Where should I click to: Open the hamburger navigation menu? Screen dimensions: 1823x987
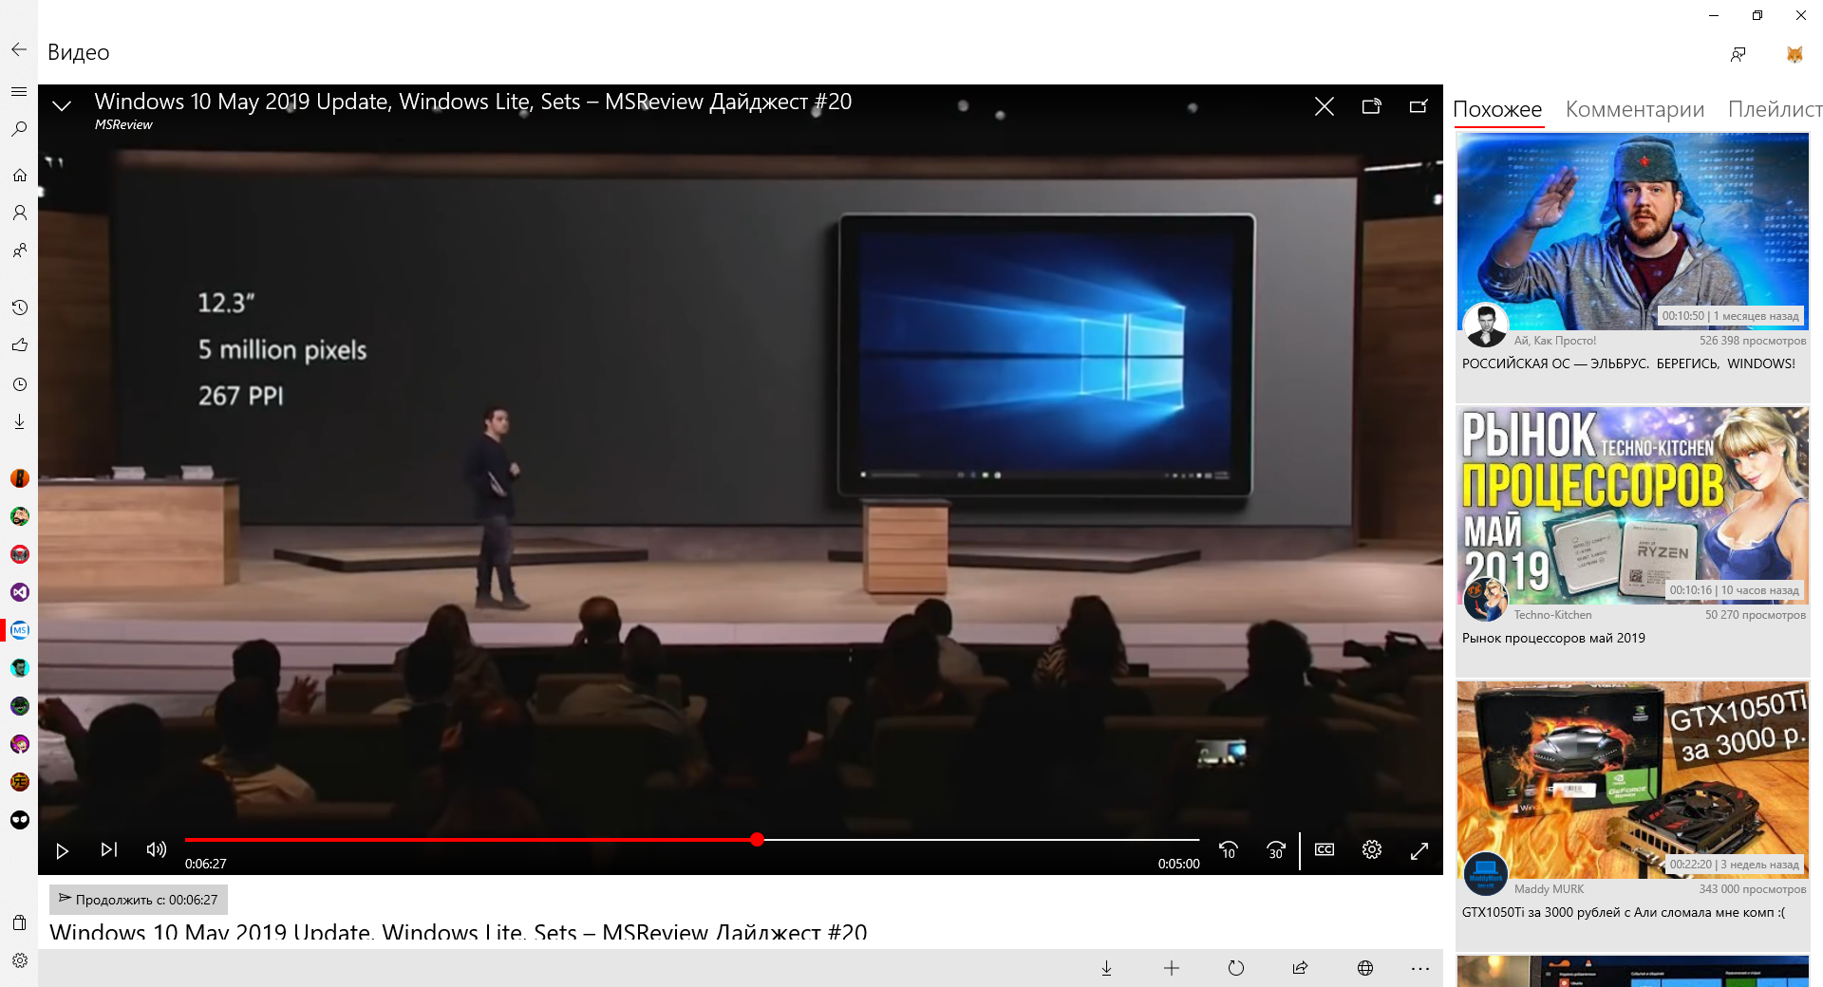19,92
